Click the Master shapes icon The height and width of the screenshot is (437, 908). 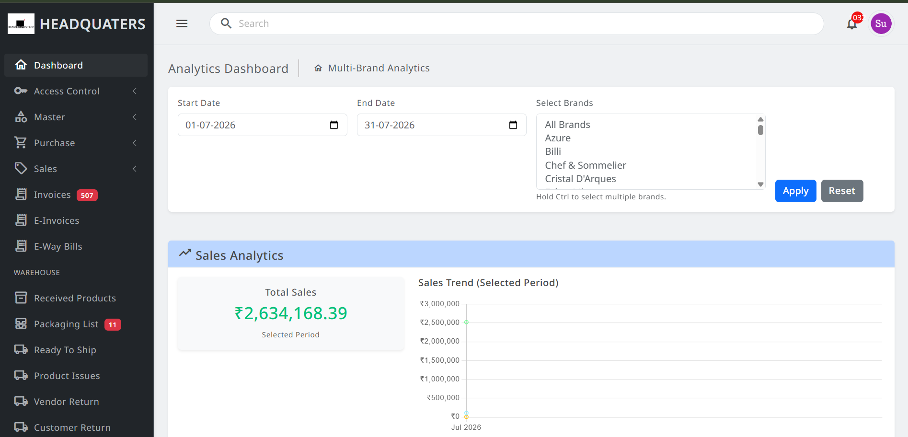[21, 116]
